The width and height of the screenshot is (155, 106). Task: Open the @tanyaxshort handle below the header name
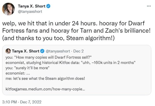click(30, 11)
